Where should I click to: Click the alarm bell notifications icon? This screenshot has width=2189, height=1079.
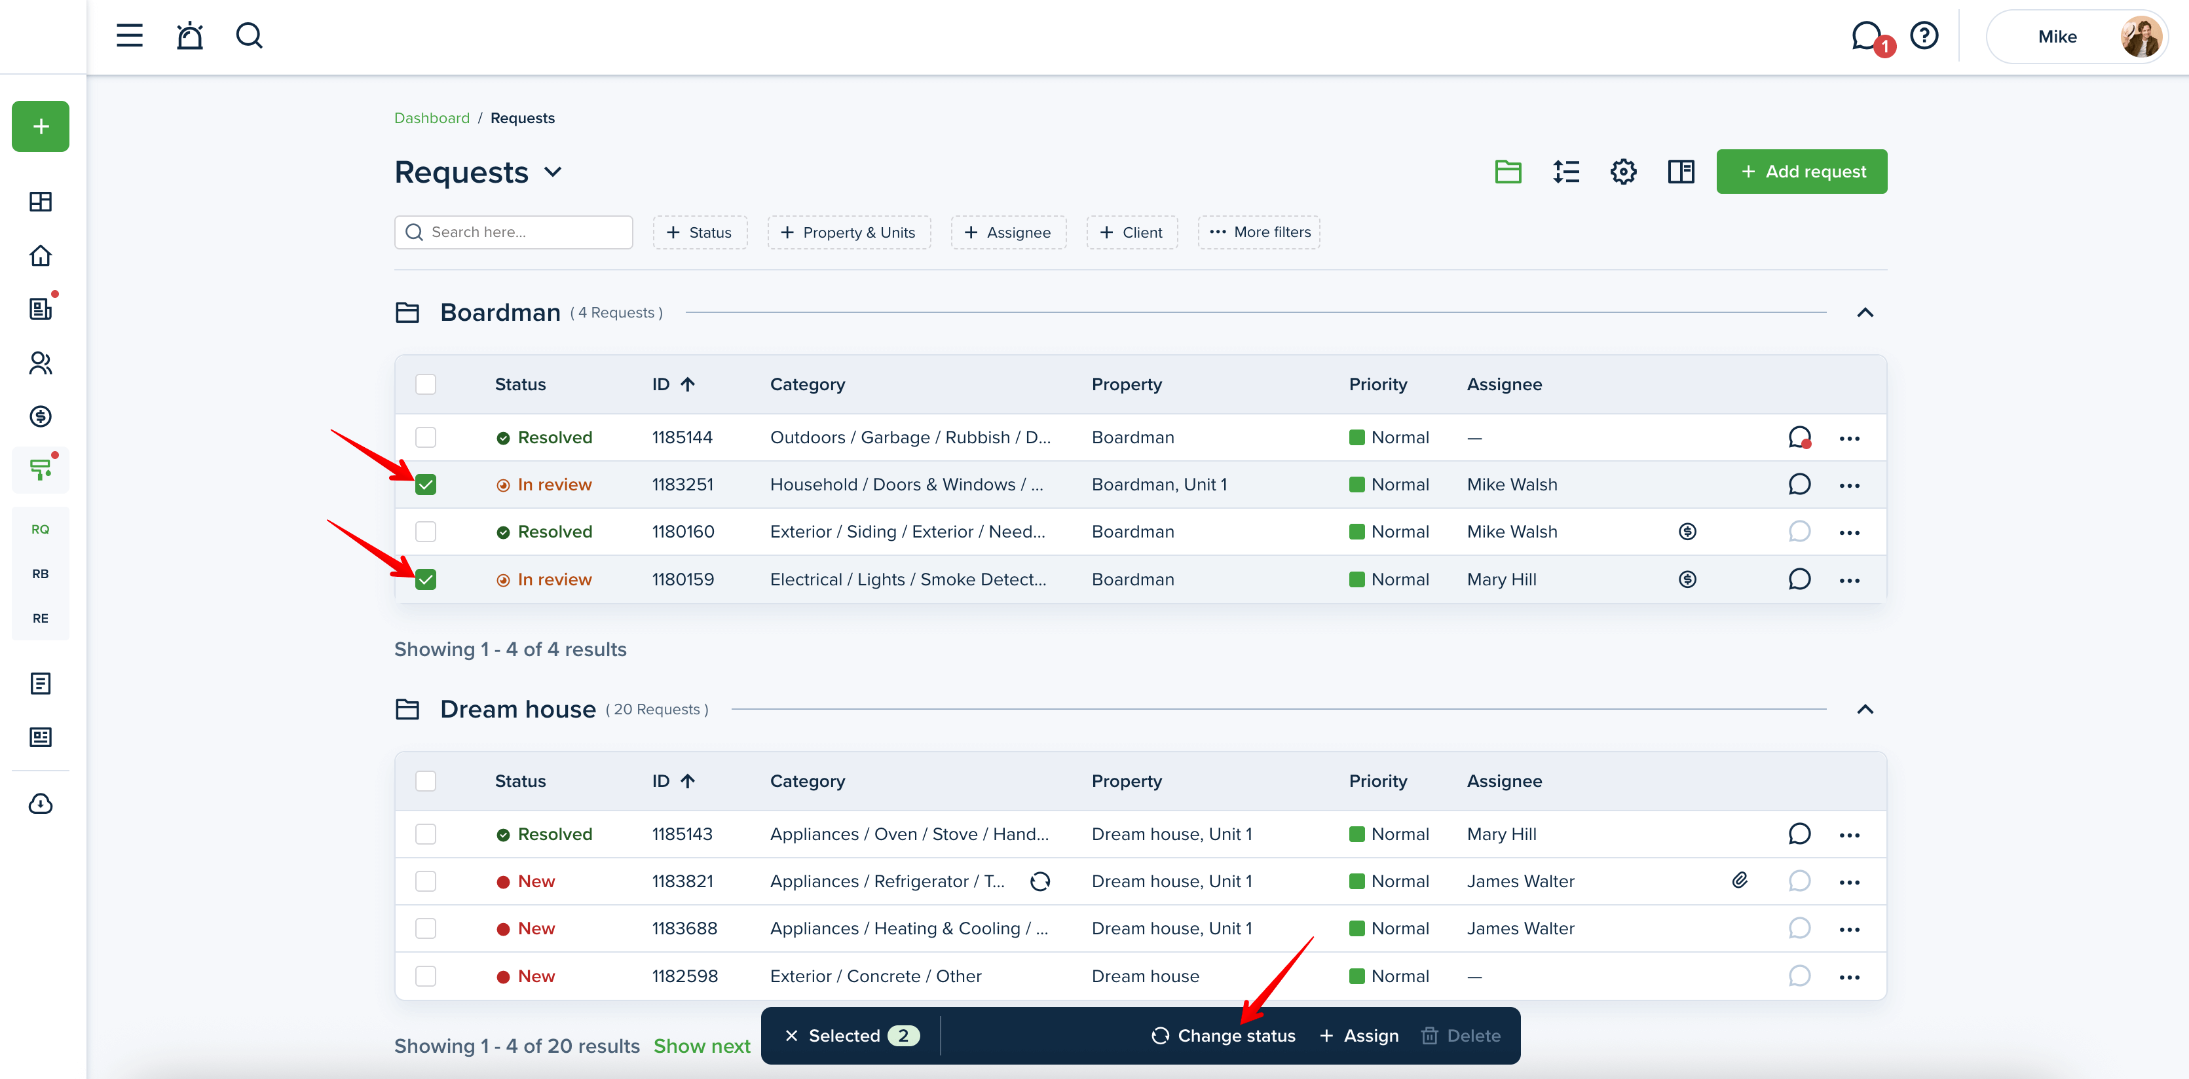pos(189,36)
